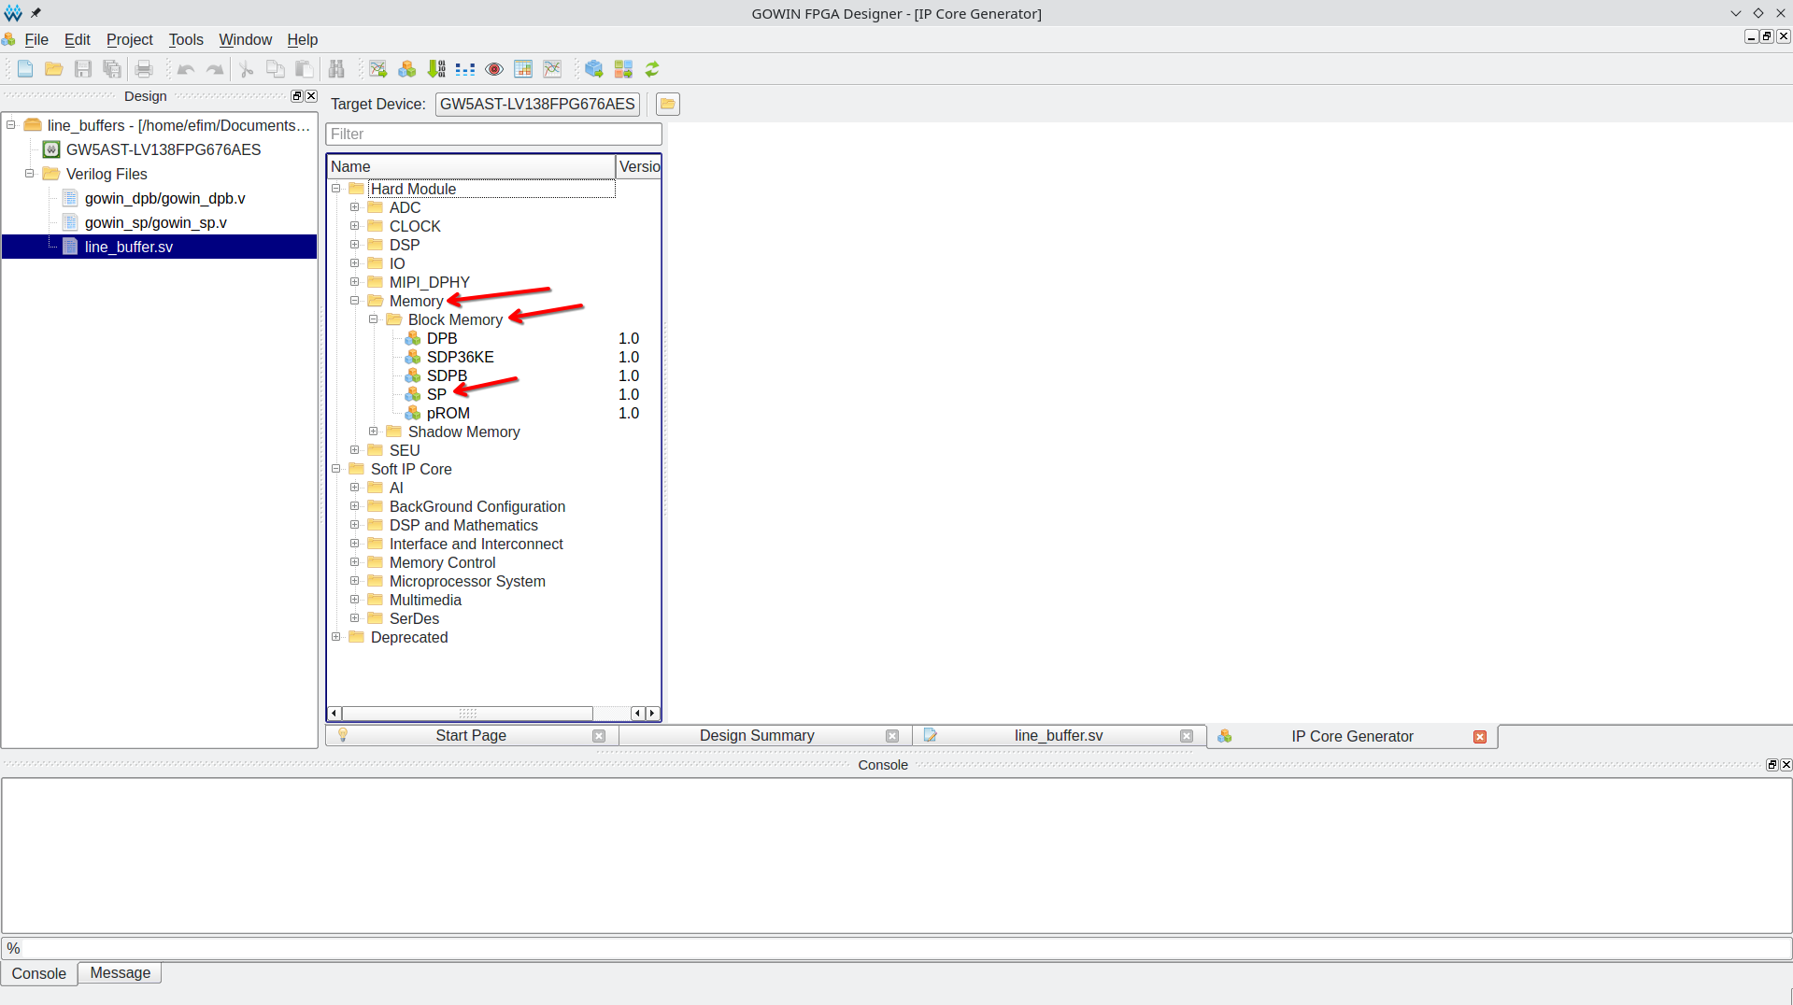Close the Design Summary tab

(892, 736)
